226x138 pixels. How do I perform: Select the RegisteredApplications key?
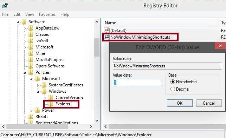tap(57, 123)
